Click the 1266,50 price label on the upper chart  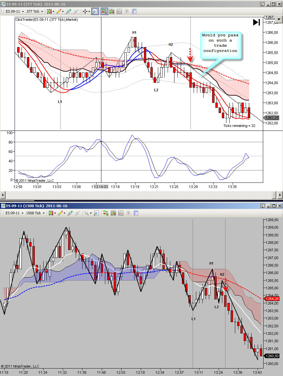click(x=272, y=32)
